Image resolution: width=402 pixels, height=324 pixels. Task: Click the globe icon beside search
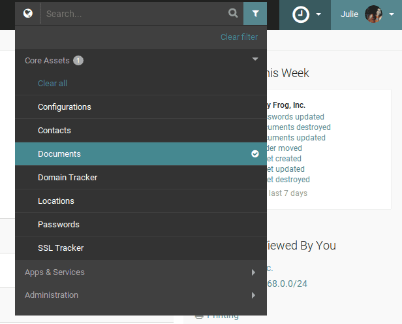(x=27, y=13)
